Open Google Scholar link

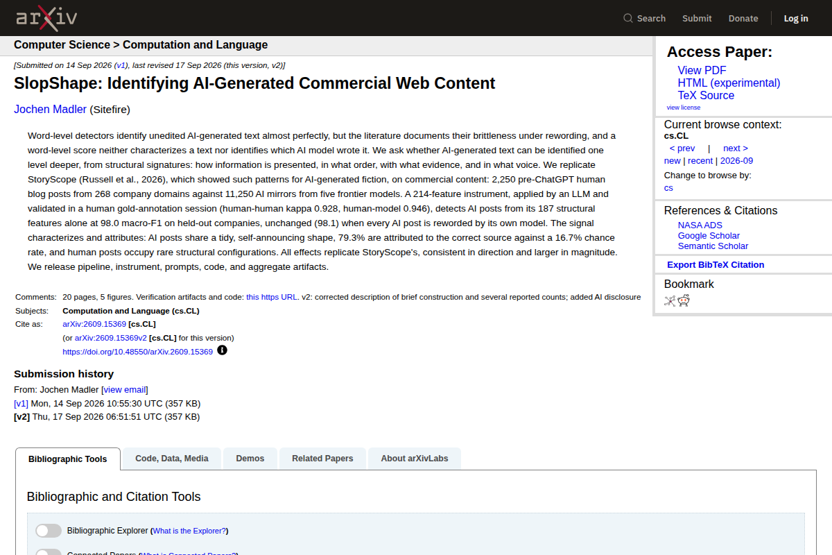(709, 235)
